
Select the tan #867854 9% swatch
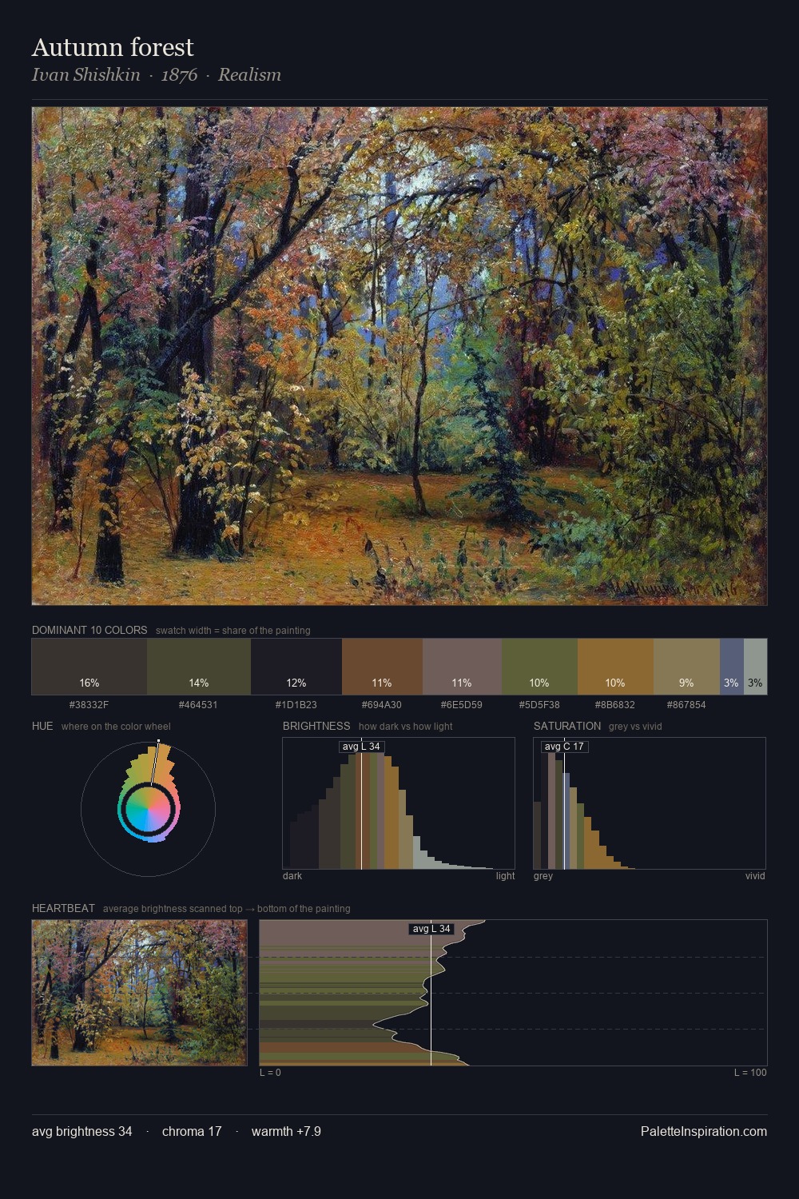click(686, 667)
